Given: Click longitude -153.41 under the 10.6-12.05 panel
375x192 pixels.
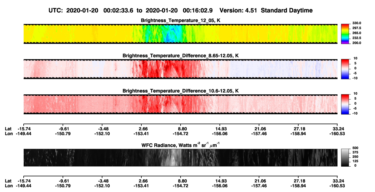Looking at the screenshot, I should tap(141, 134).
